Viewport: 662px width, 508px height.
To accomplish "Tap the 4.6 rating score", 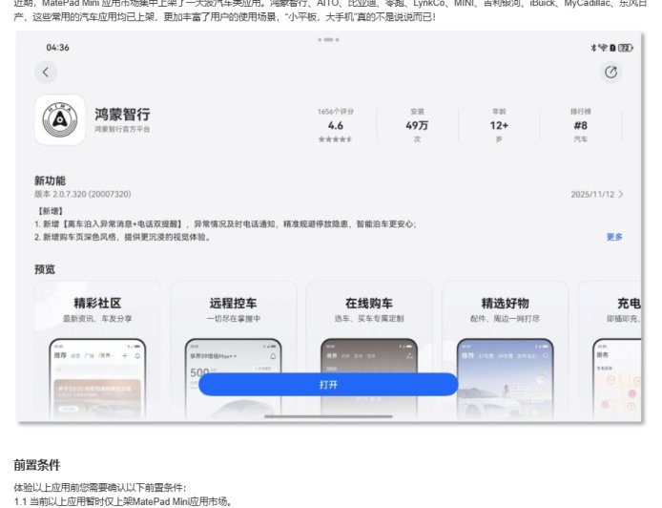I will click(x=336, y=125).
